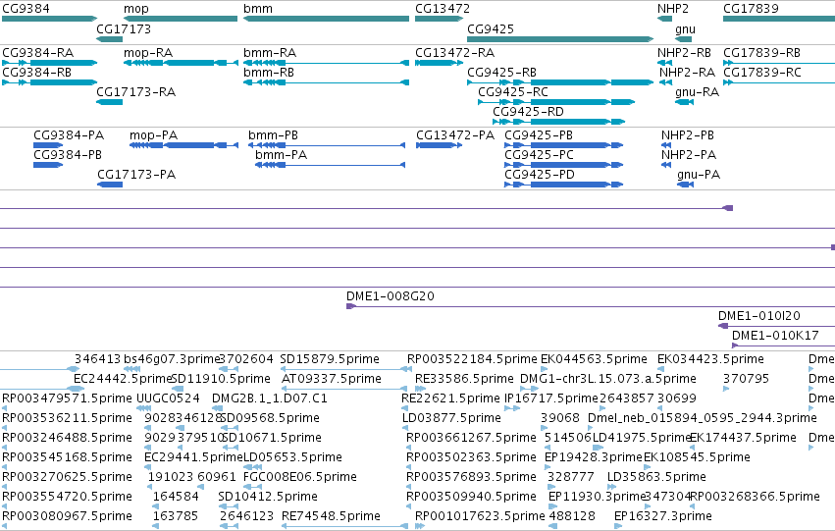This screenshot has height=531, width=835.
Task: Click the CG9425 gene bar
Action: click(560, 39)
